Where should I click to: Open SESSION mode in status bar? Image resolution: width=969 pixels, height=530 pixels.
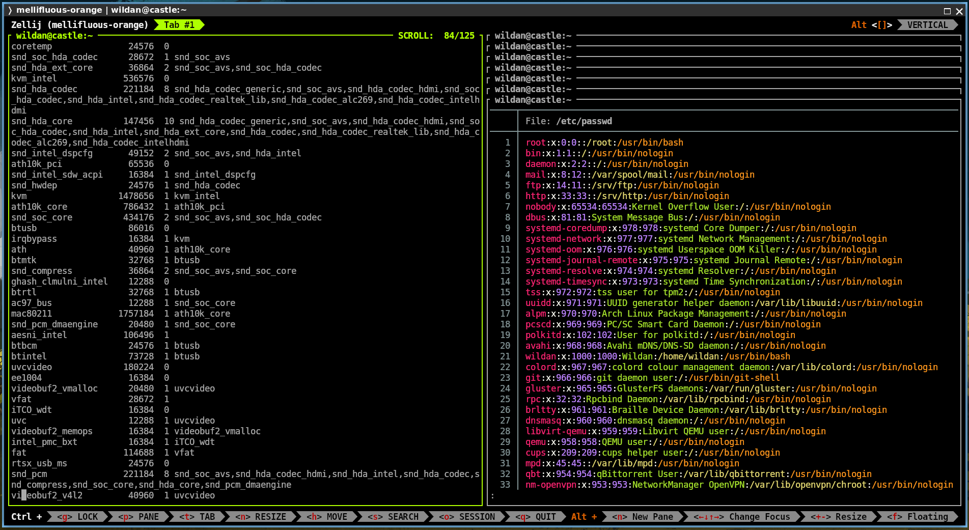[467, 517]
